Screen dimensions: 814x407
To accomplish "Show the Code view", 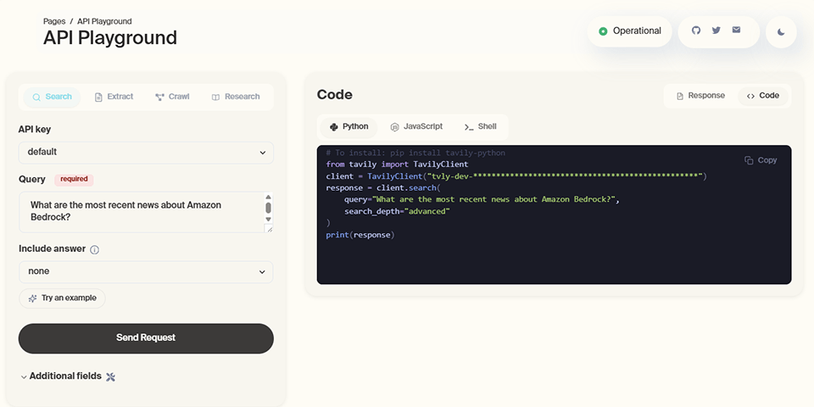I will tap(763, 96).
